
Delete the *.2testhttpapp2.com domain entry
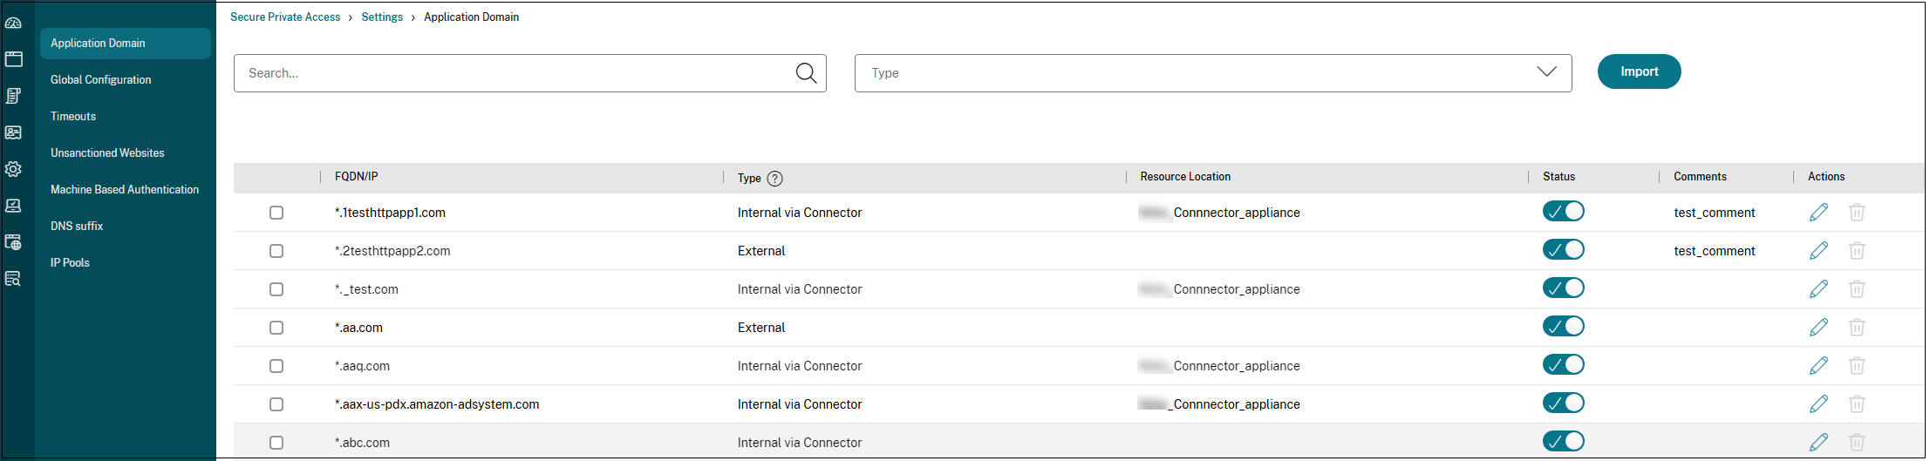pyautogui.click(x=1857, y=251)
